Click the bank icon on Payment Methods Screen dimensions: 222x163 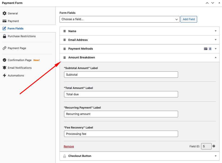pyautogui.click(x=210, y=49)
